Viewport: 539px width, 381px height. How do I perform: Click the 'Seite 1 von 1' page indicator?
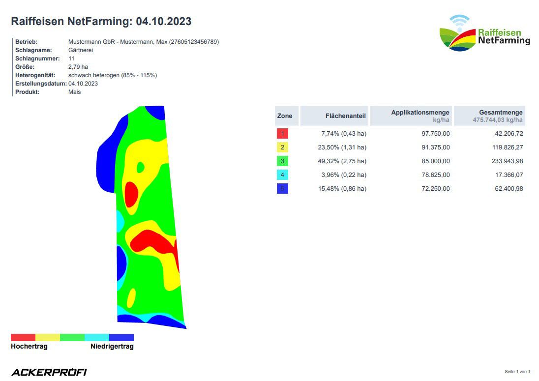[x=517, y=372]
